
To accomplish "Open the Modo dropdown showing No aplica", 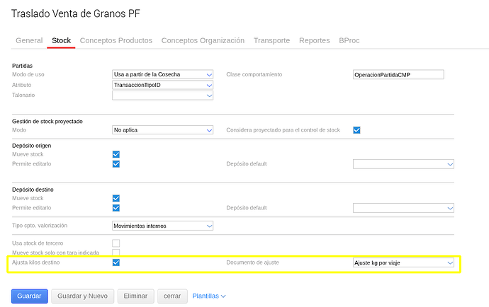I will [x=162, y=130].
